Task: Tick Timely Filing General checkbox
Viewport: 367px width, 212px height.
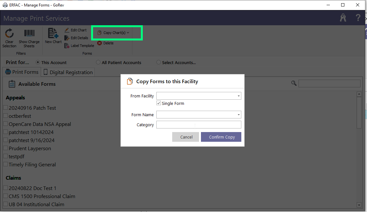Action: pos(5,164)
